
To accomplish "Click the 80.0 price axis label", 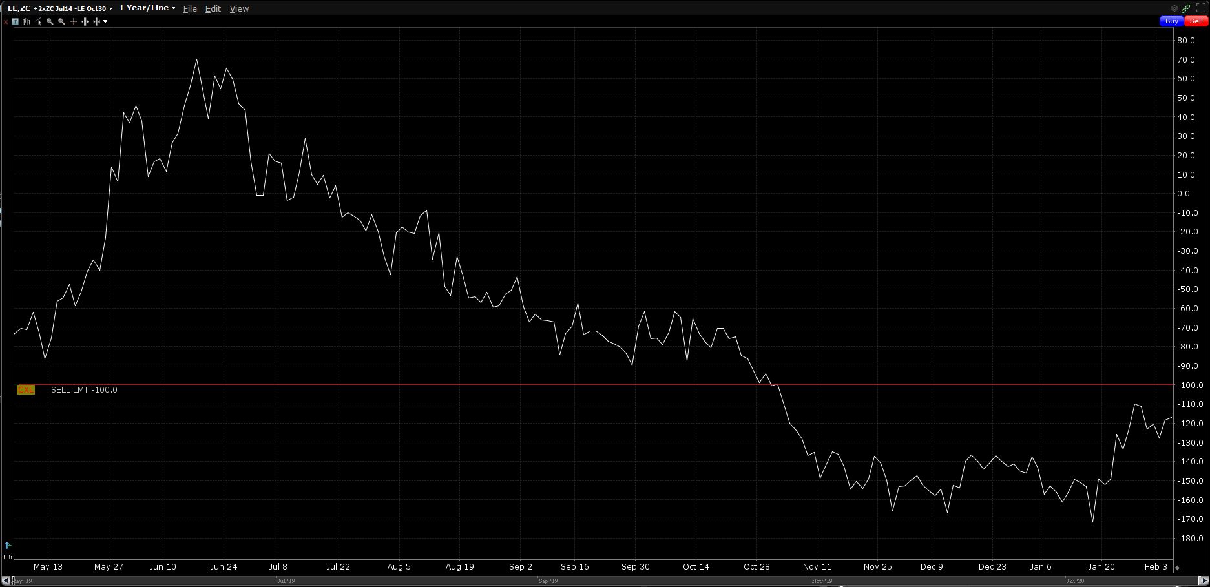I will [x=1185, y=40].
